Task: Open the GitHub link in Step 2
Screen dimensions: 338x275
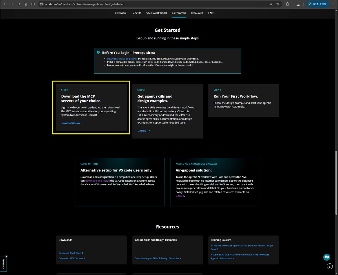Action: pyautogui.click(x=144, y=131)
